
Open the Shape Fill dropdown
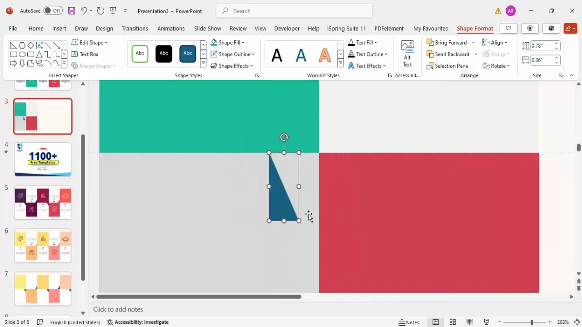point(227,42)
